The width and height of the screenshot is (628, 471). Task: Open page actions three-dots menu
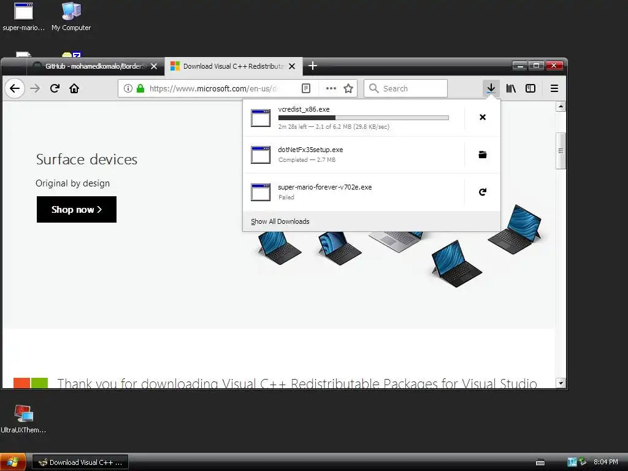coord(331,88)
